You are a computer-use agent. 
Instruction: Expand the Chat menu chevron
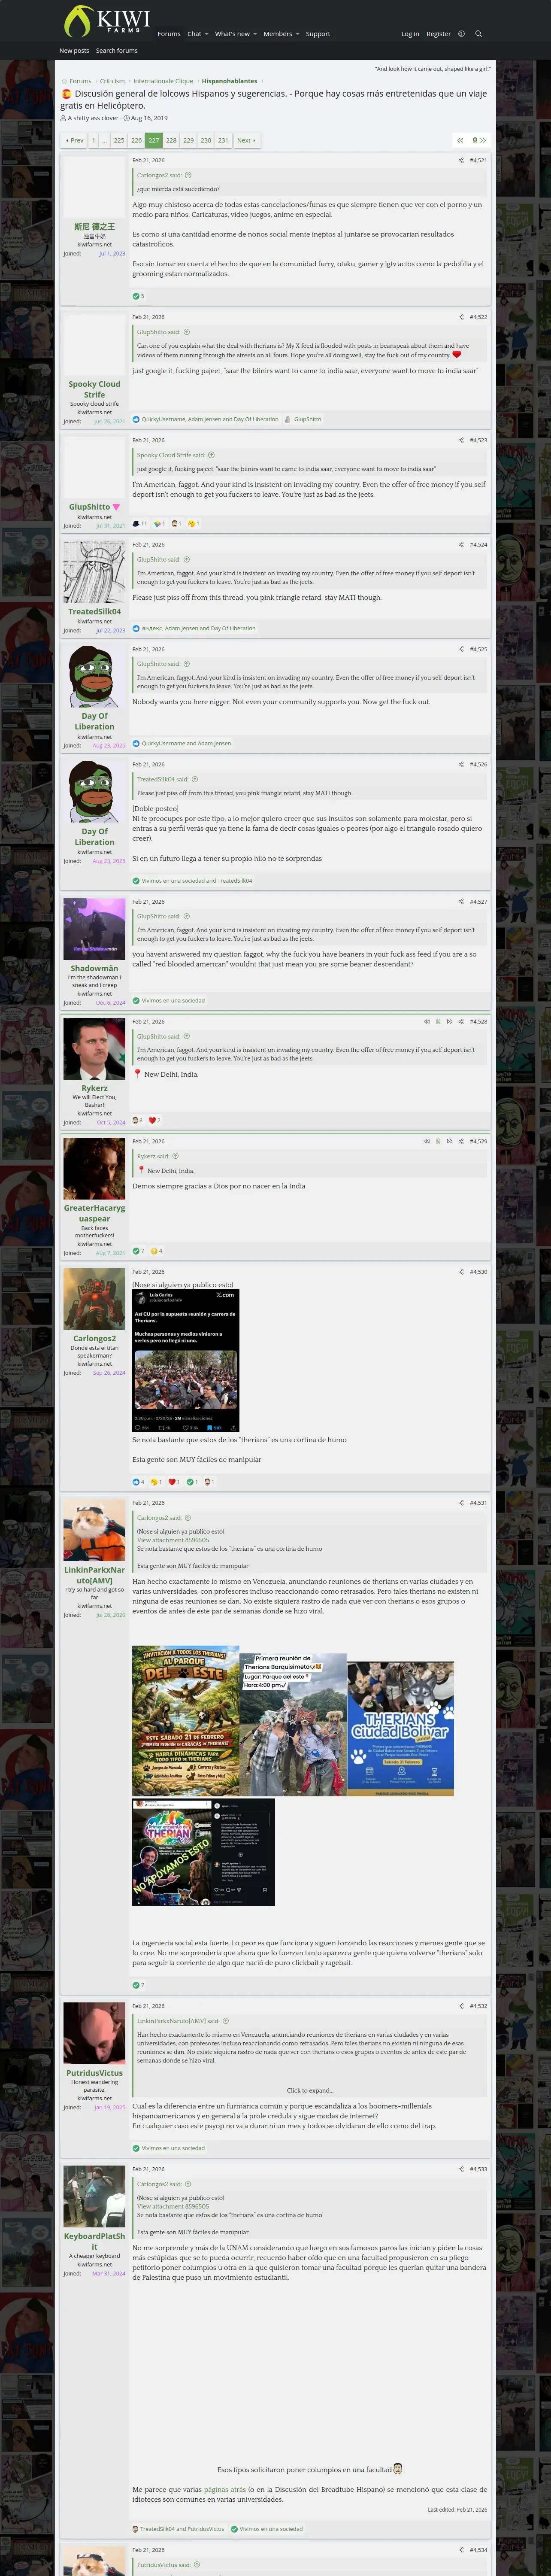(x=207, y=34)
